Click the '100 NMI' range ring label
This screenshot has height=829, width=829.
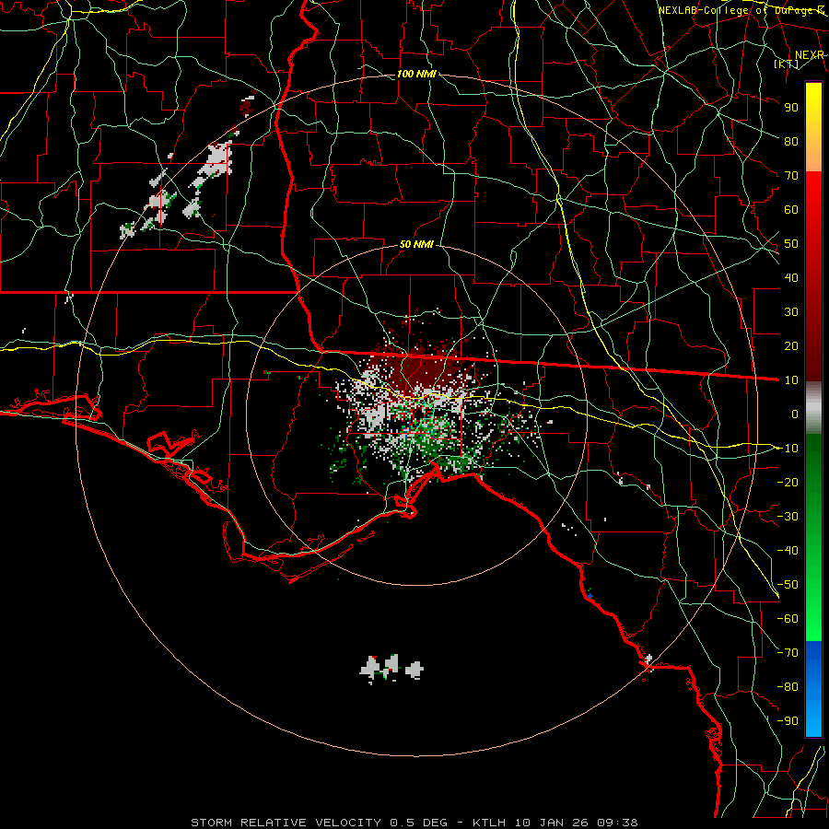[x=416, y=74]
